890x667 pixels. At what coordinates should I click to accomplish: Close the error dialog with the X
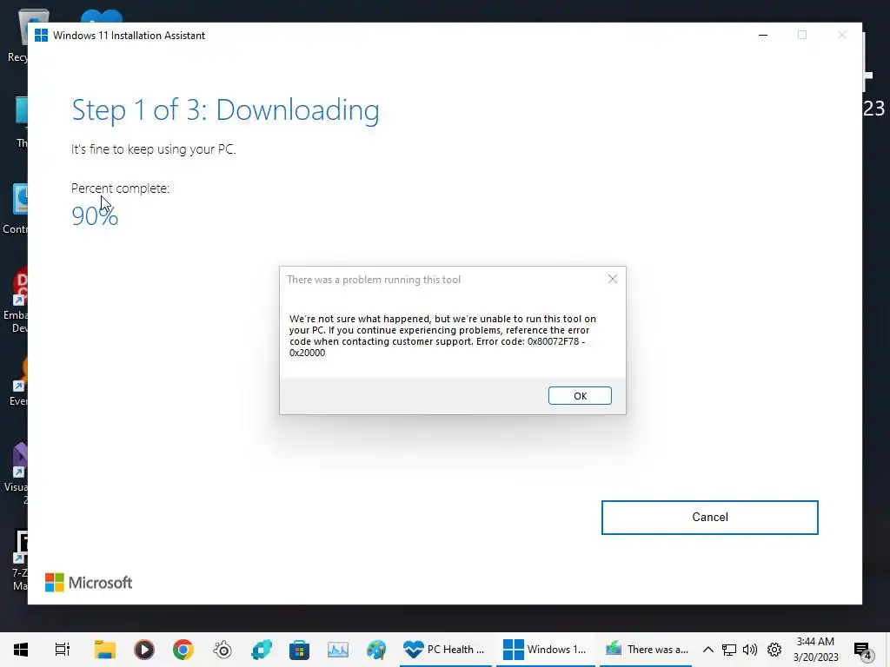pyautogui.click(x=613, y=279)
